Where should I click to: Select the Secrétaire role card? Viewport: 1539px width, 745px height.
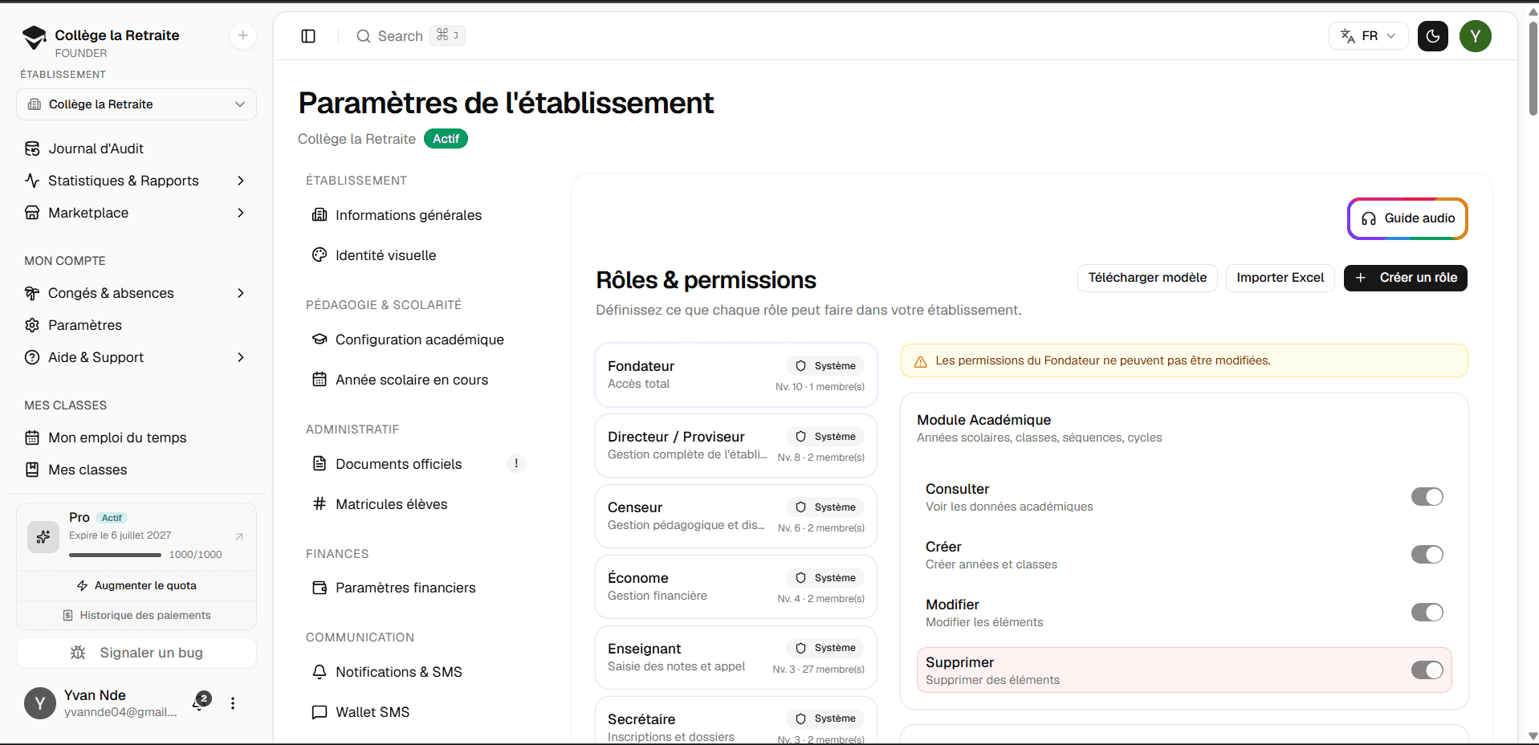(x=736, y=721)
